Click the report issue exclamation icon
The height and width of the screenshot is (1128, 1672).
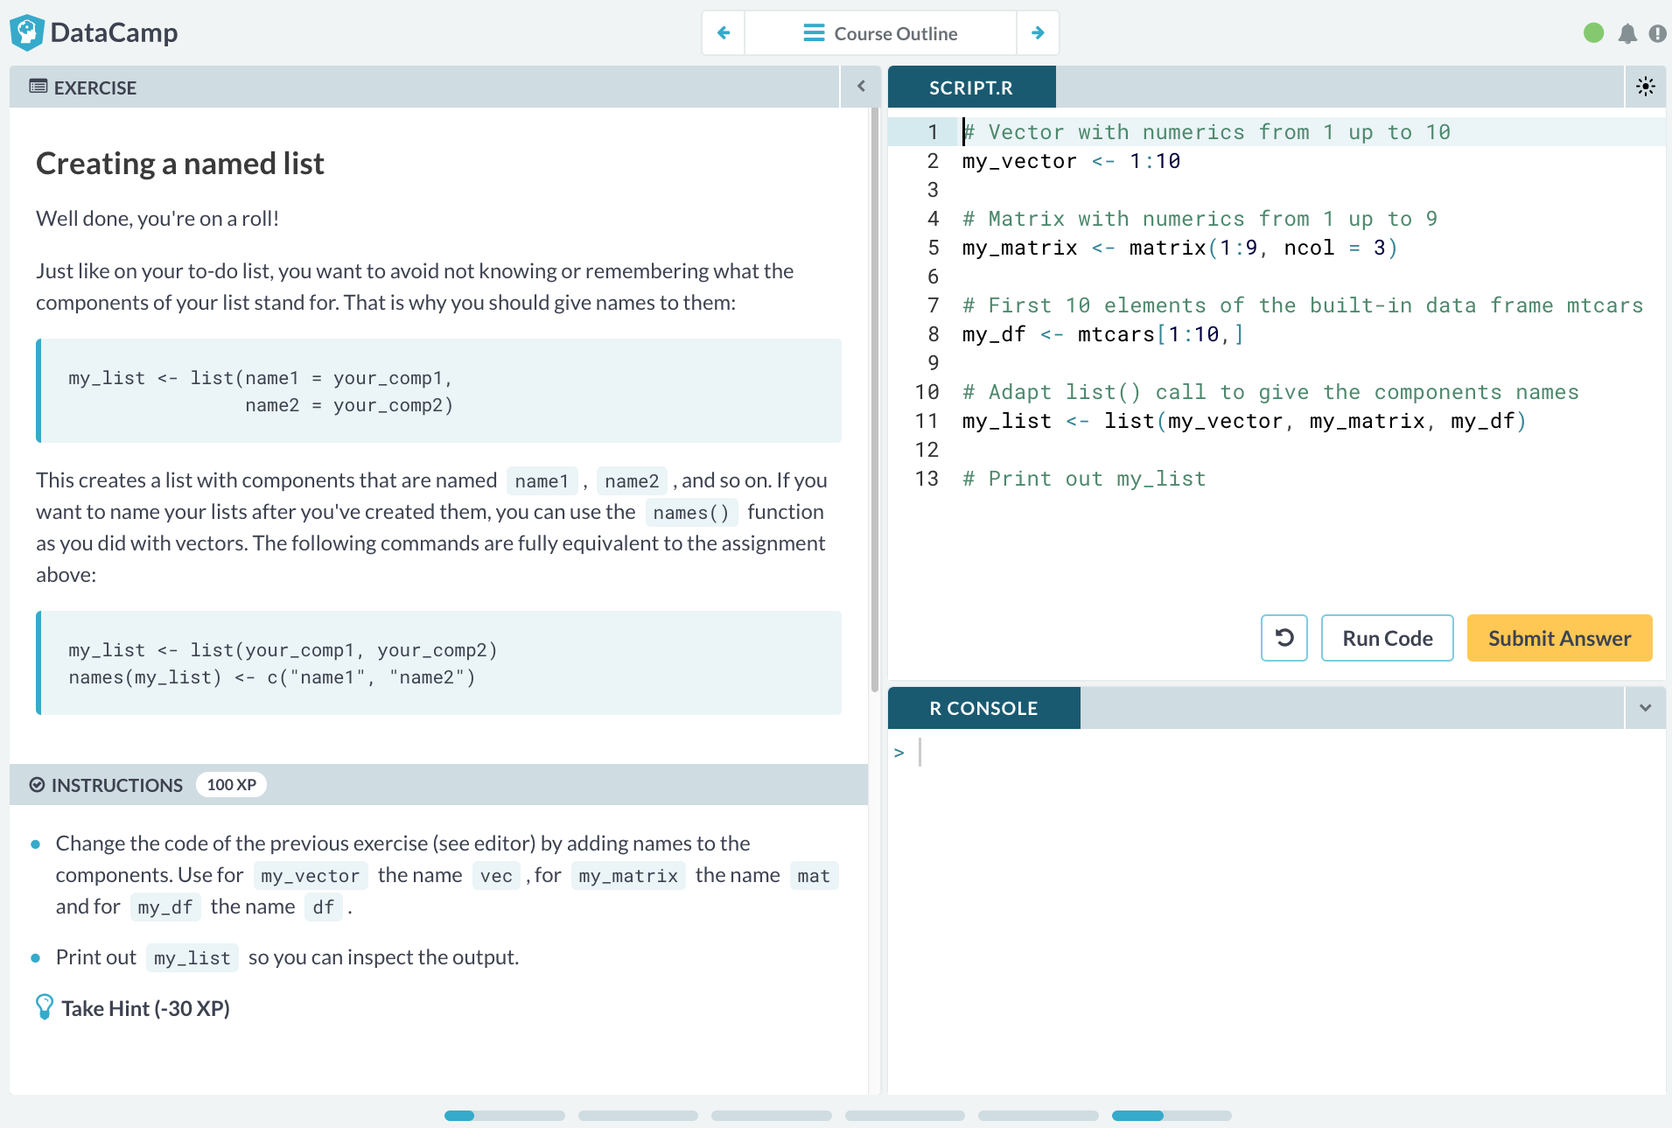pyautogui.click(x=1657, y=34)
